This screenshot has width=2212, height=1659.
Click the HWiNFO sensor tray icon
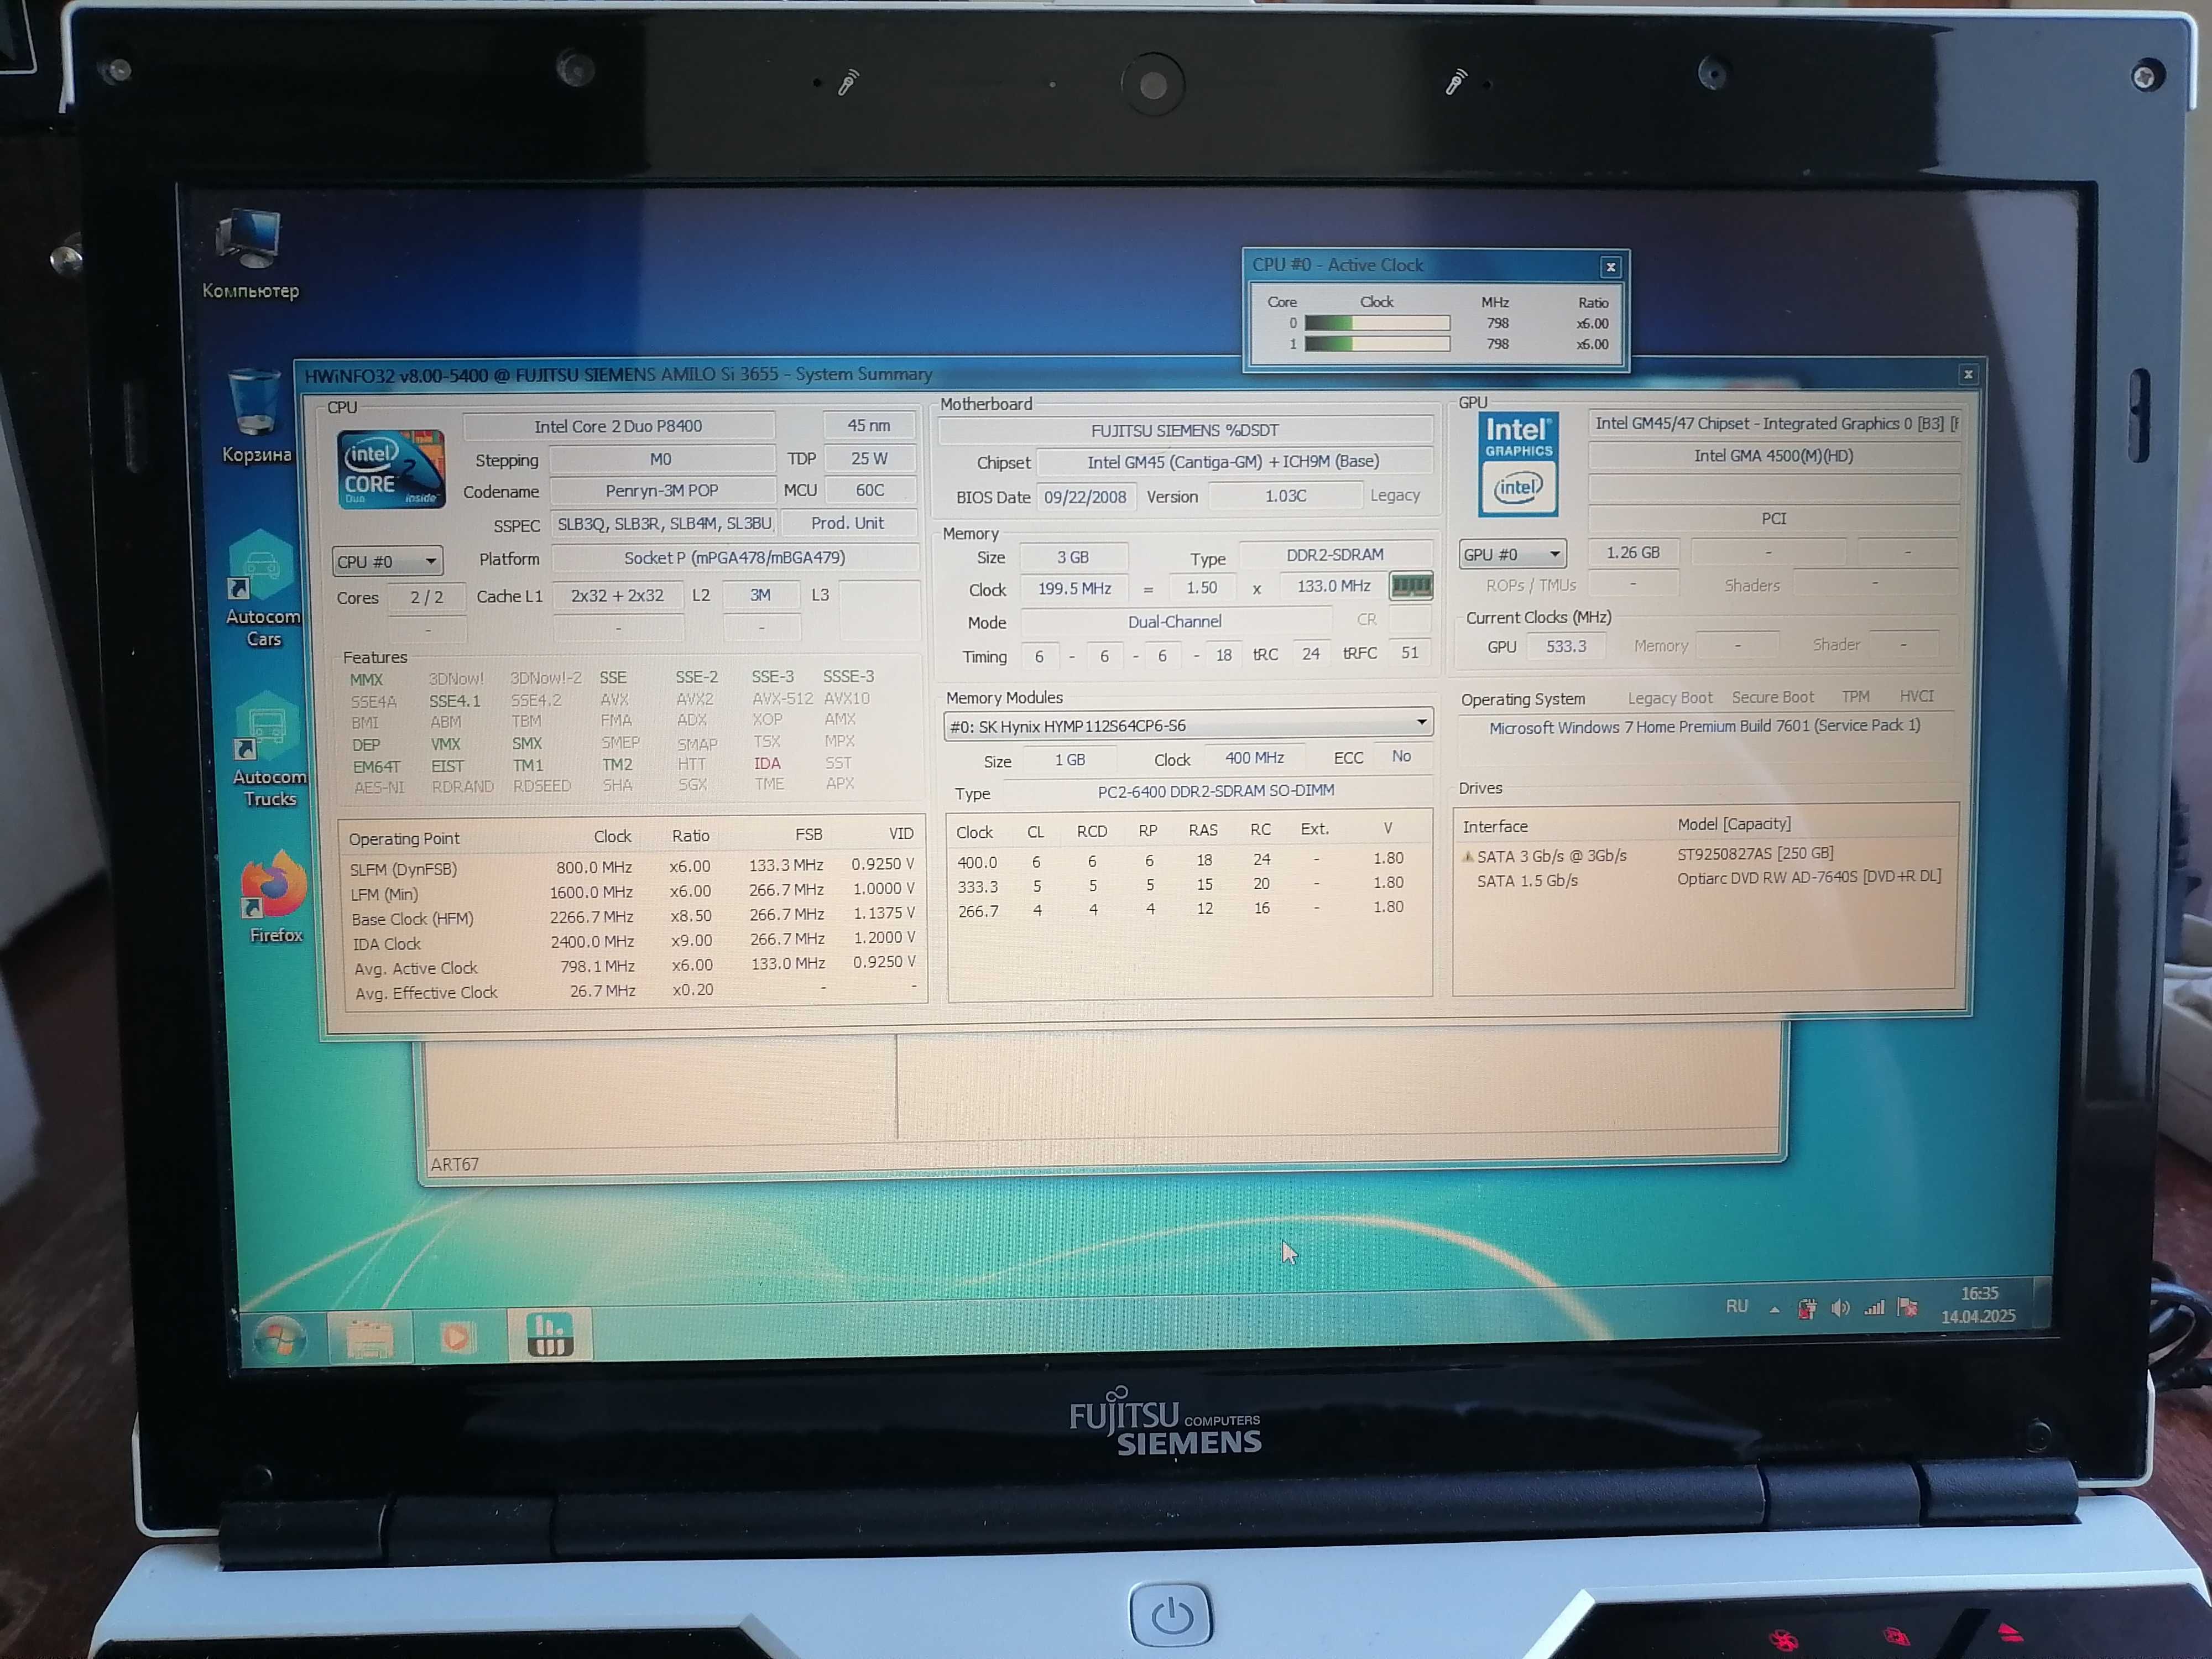(1807, 1309)
